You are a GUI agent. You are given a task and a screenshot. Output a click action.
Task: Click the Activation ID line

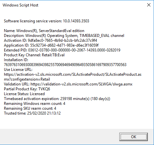pos(50,40)
